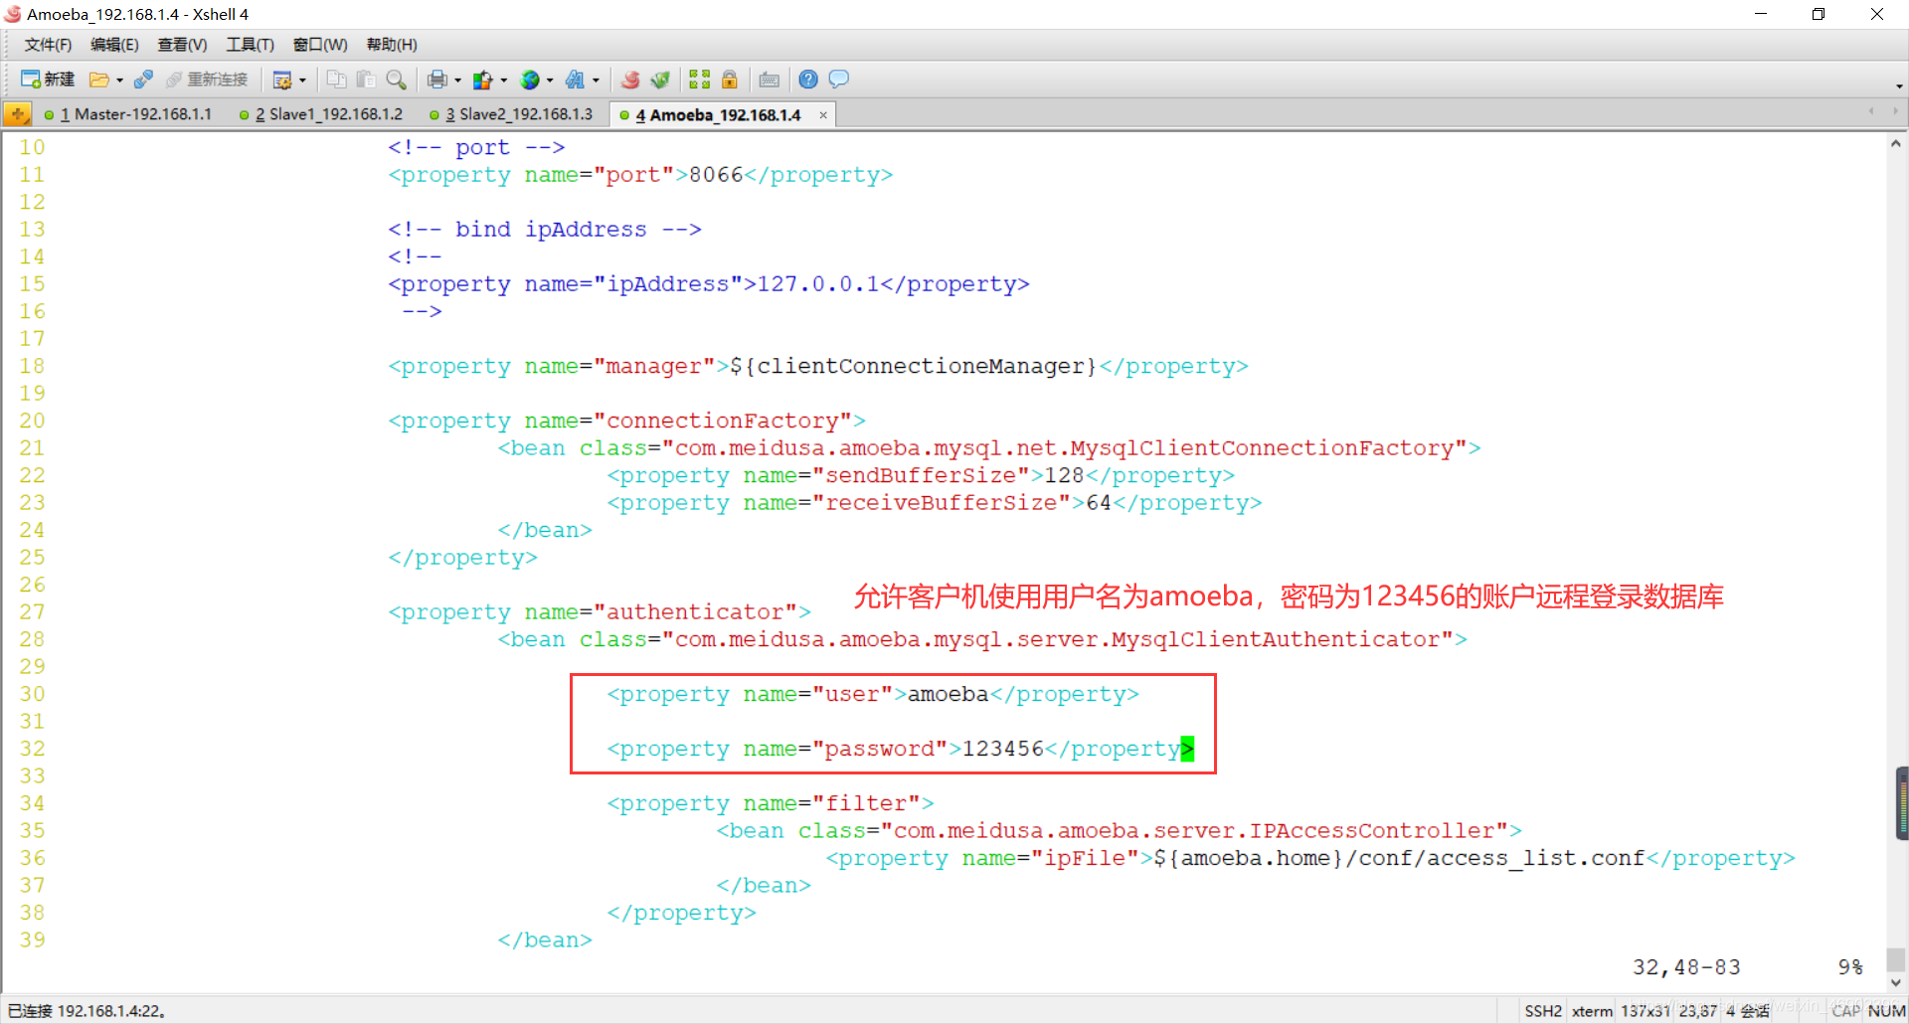Click the paste icon in toolbar
The height and width of the screenshot is (1024, 1909).
click(x=366, y=80)
